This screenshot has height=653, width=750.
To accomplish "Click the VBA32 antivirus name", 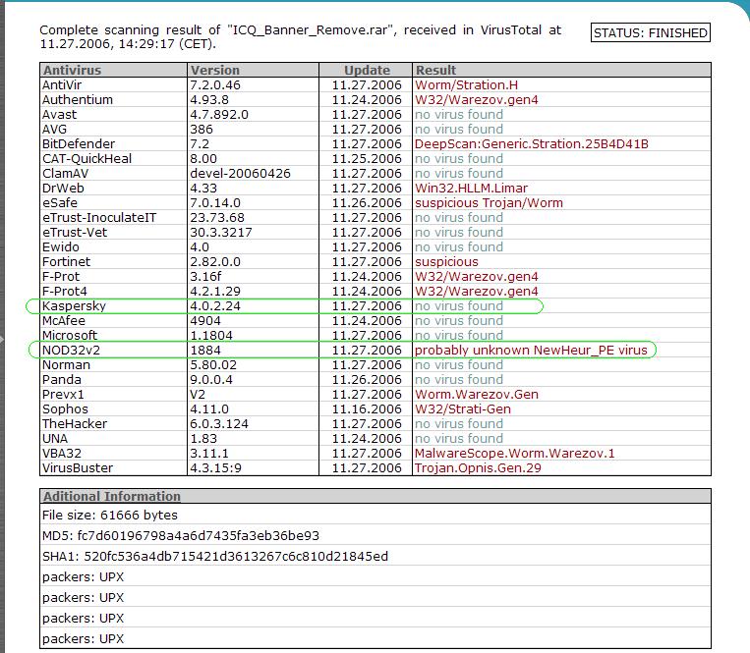I will tap(62, 454).
